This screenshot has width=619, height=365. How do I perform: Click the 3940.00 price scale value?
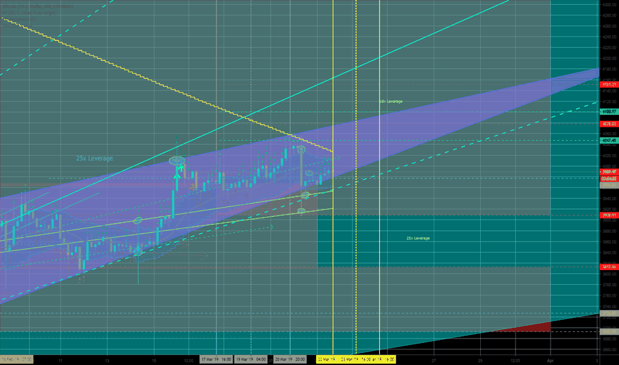pos(610,199)
